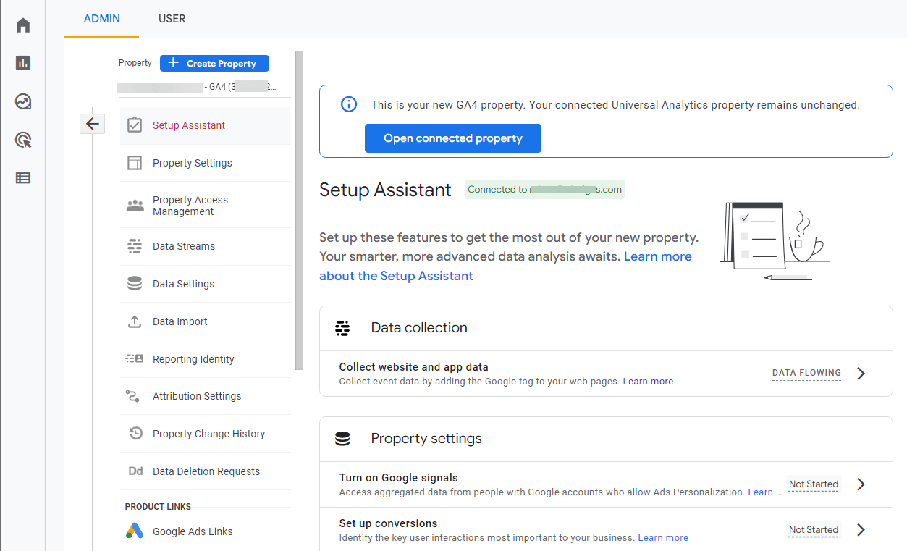The width and height of the screenshot is (907, 551).
Task: Switch to the USER tab
Action: 172,19
